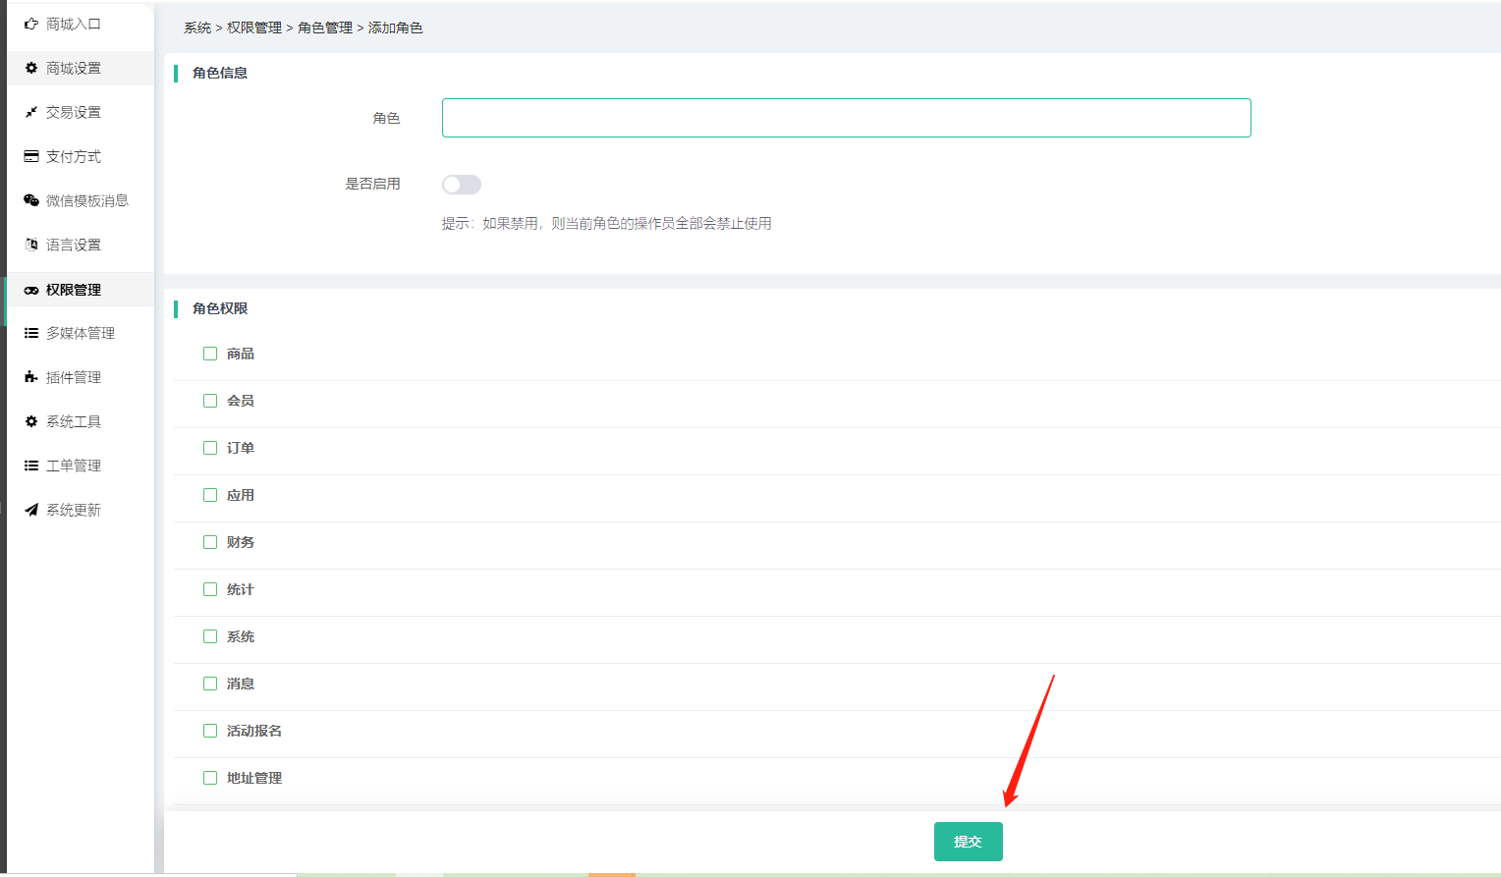Screen dimensions: 1501x877
Task: Click the 商品 permission label
Action: point(241,354)
